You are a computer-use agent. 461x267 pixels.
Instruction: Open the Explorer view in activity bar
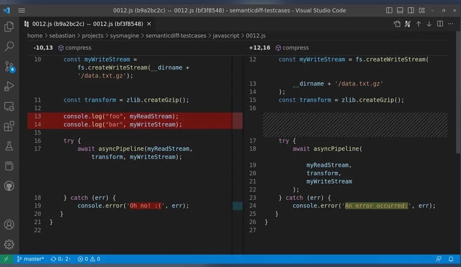coord(9,26)
